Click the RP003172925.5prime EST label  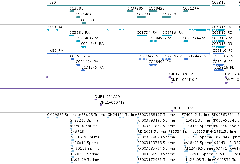156,160
